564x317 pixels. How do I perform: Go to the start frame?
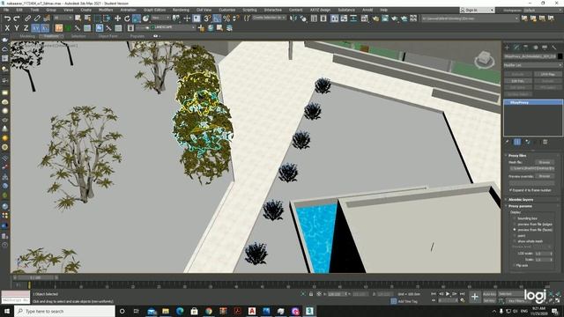tap(434, 294)
